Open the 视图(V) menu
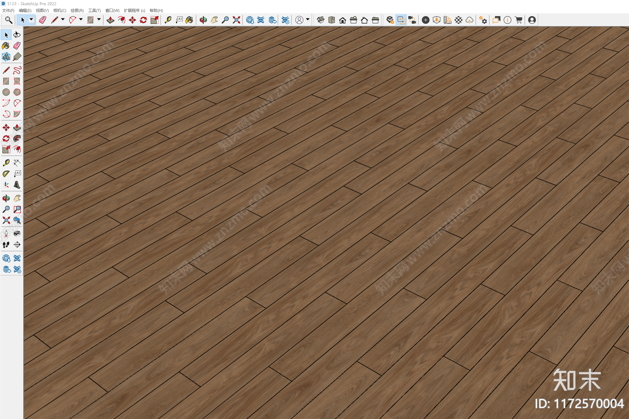The width and height of the screenshot is (629, 419). [x=42, y=11]
